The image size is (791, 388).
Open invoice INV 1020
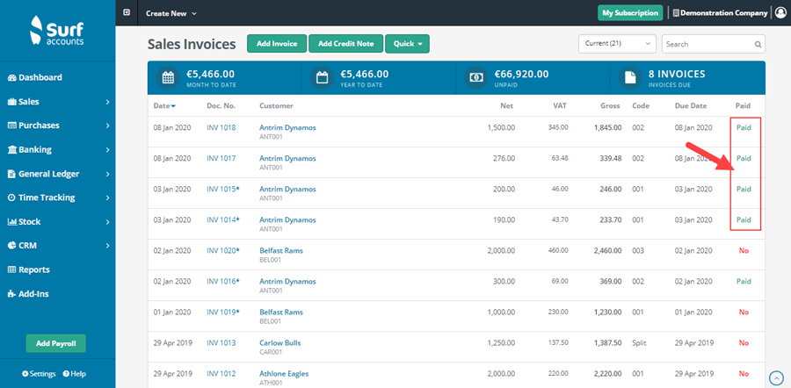[223, 251]
